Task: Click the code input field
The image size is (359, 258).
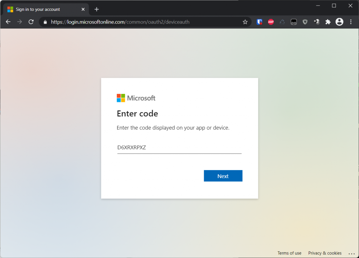Action: 179,148
